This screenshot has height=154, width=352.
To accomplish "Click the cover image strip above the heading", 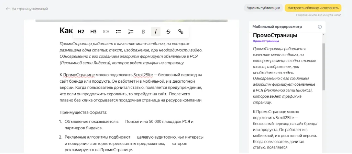I will tap(132, 21).
